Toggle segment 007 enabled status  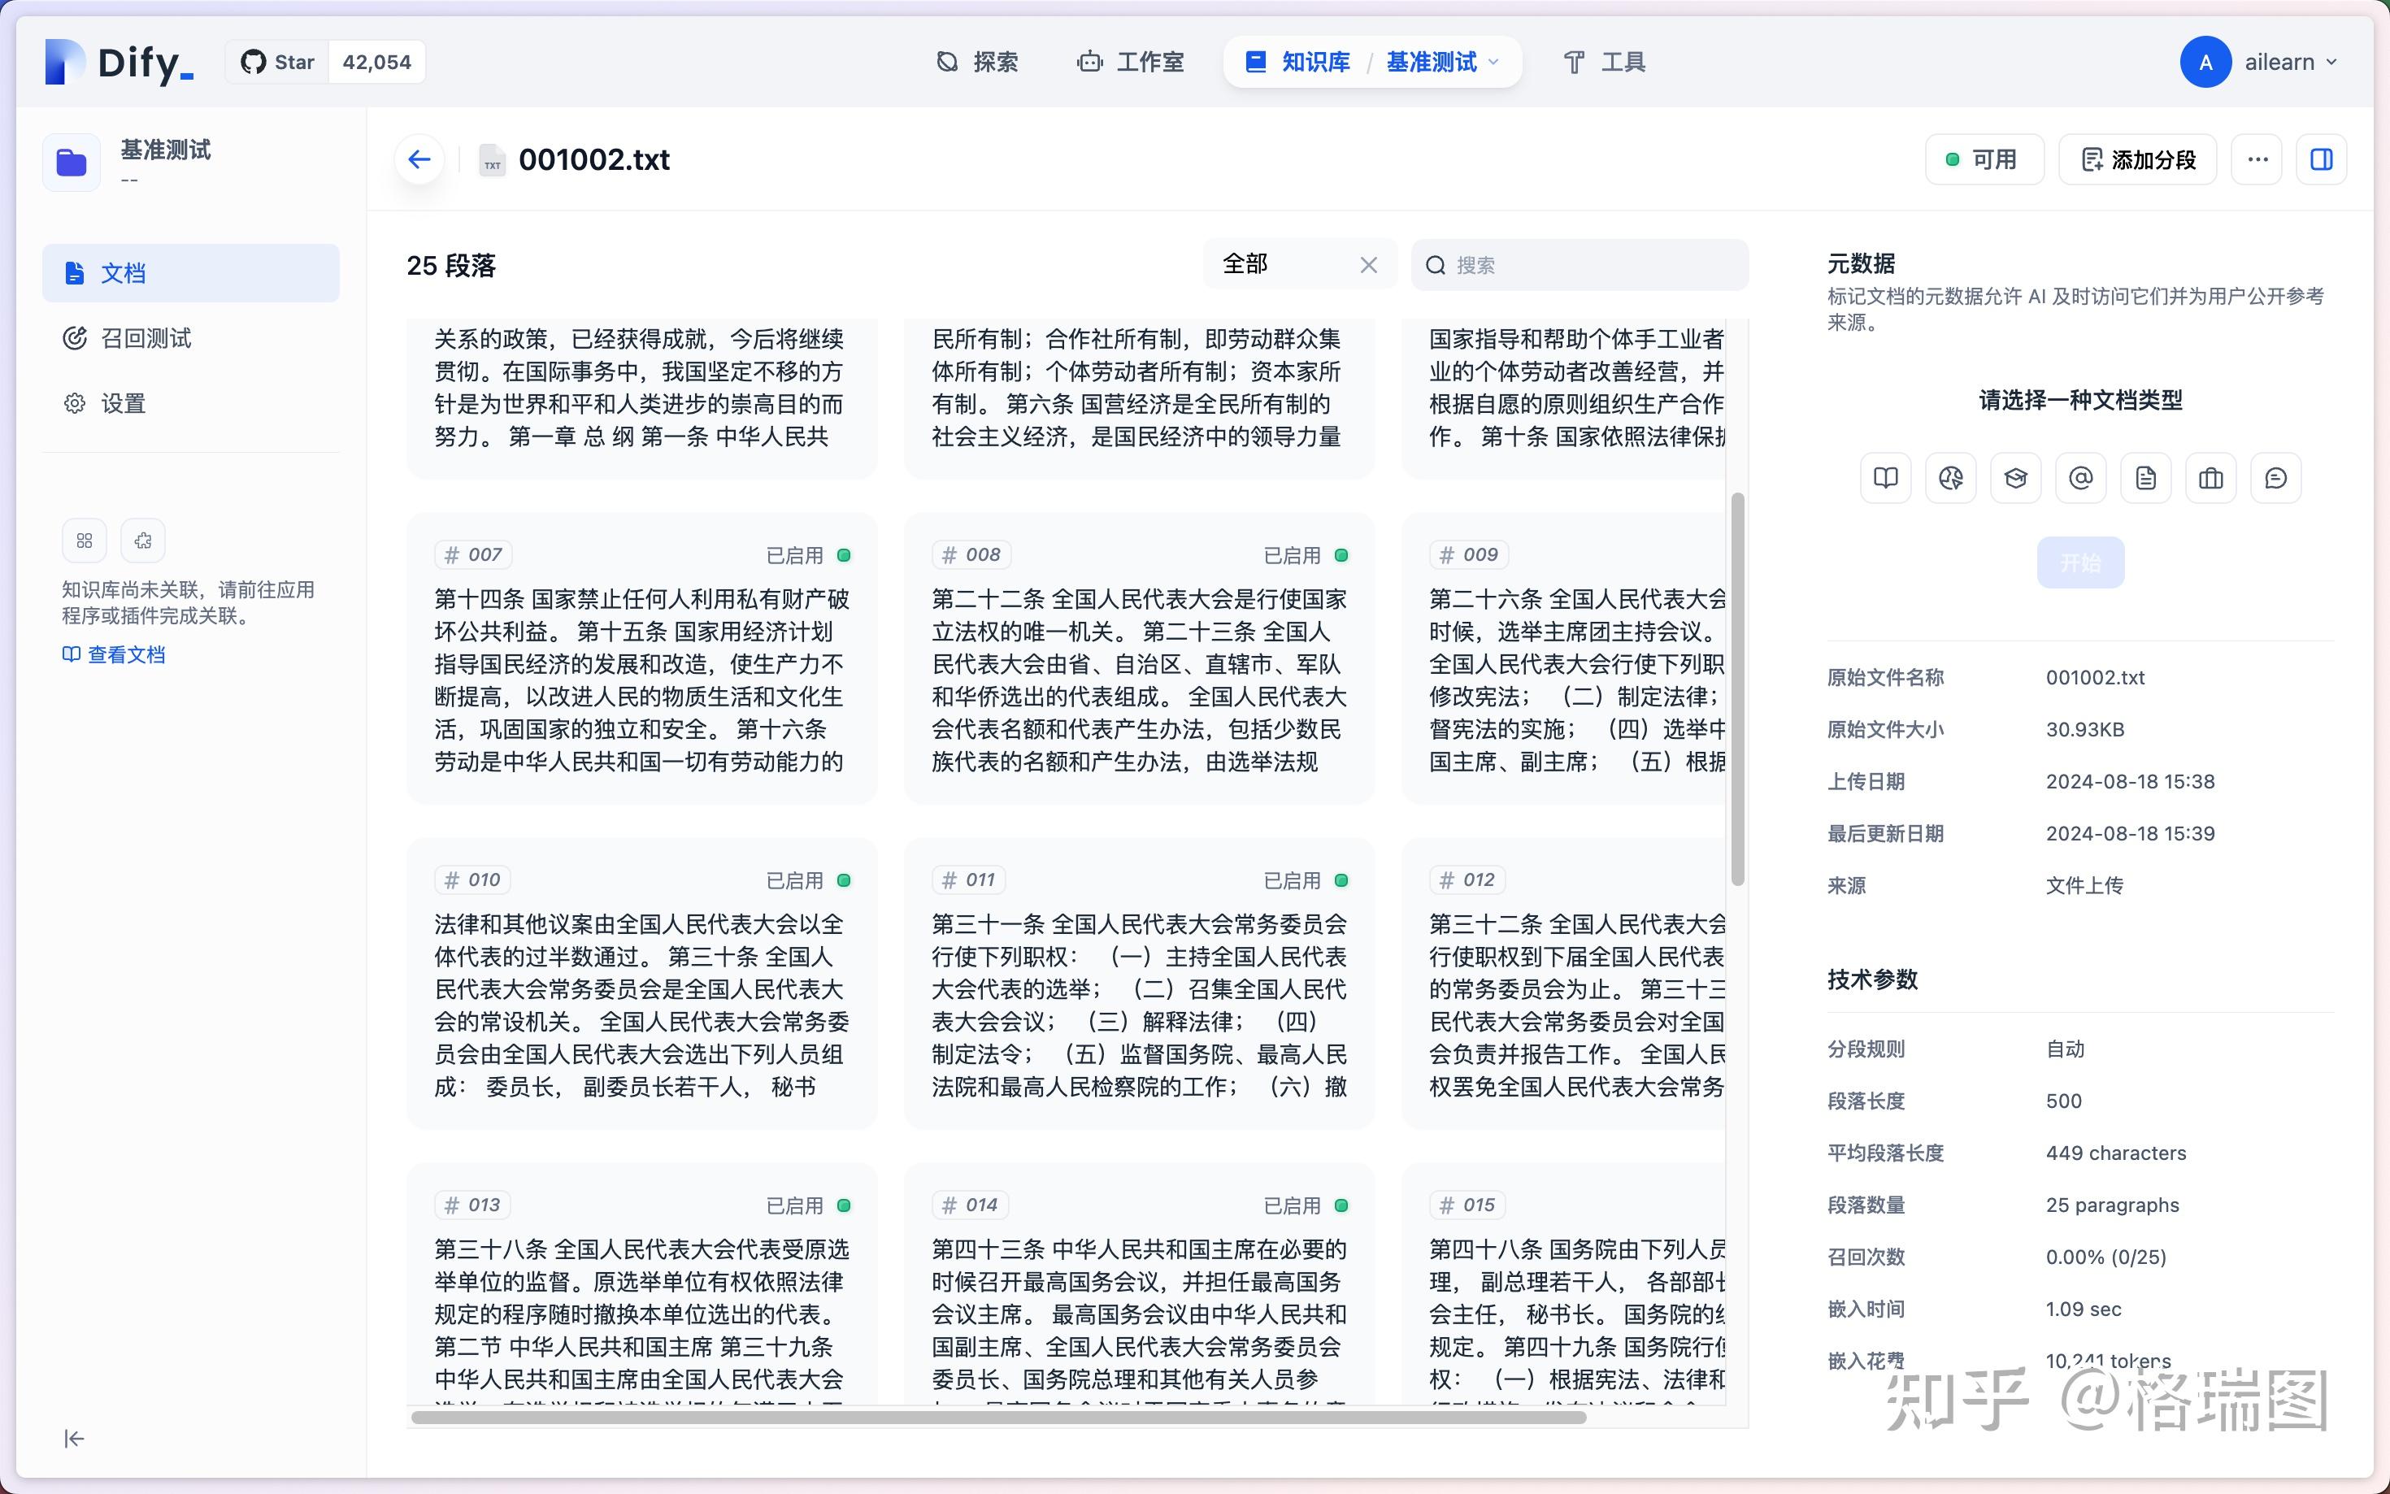tap(845, 554)
